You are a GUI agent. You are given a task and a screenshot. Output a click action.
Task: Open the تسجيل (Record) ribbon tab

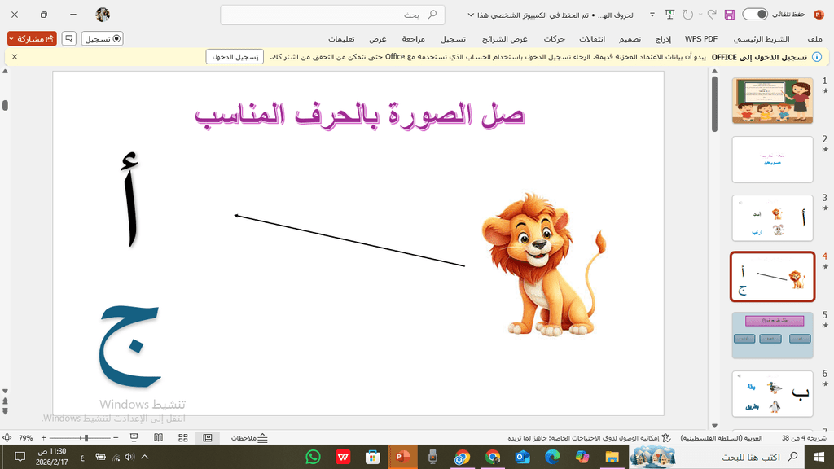453,39
